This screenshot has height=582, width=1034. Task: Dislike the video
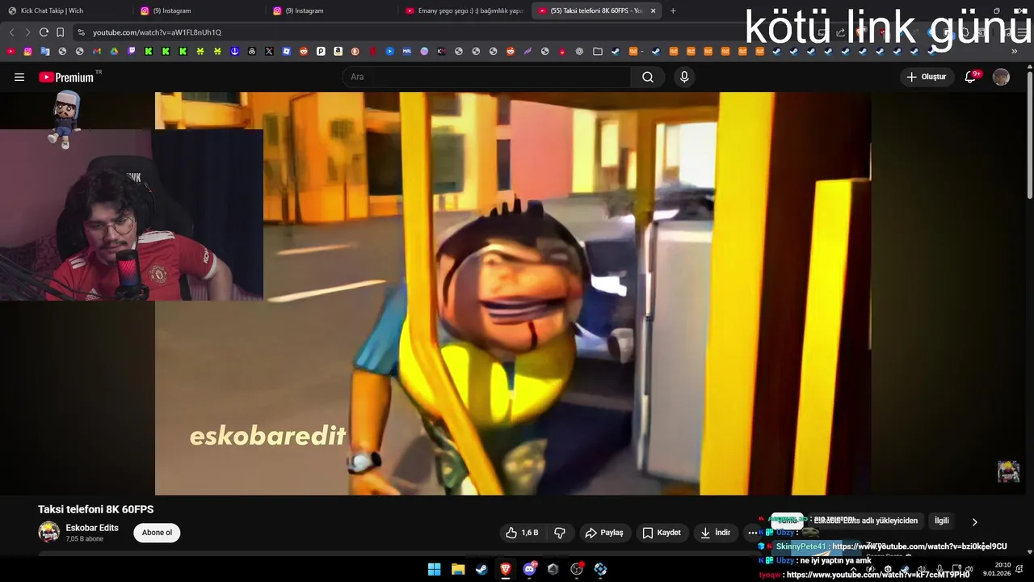tap(559, 533)
